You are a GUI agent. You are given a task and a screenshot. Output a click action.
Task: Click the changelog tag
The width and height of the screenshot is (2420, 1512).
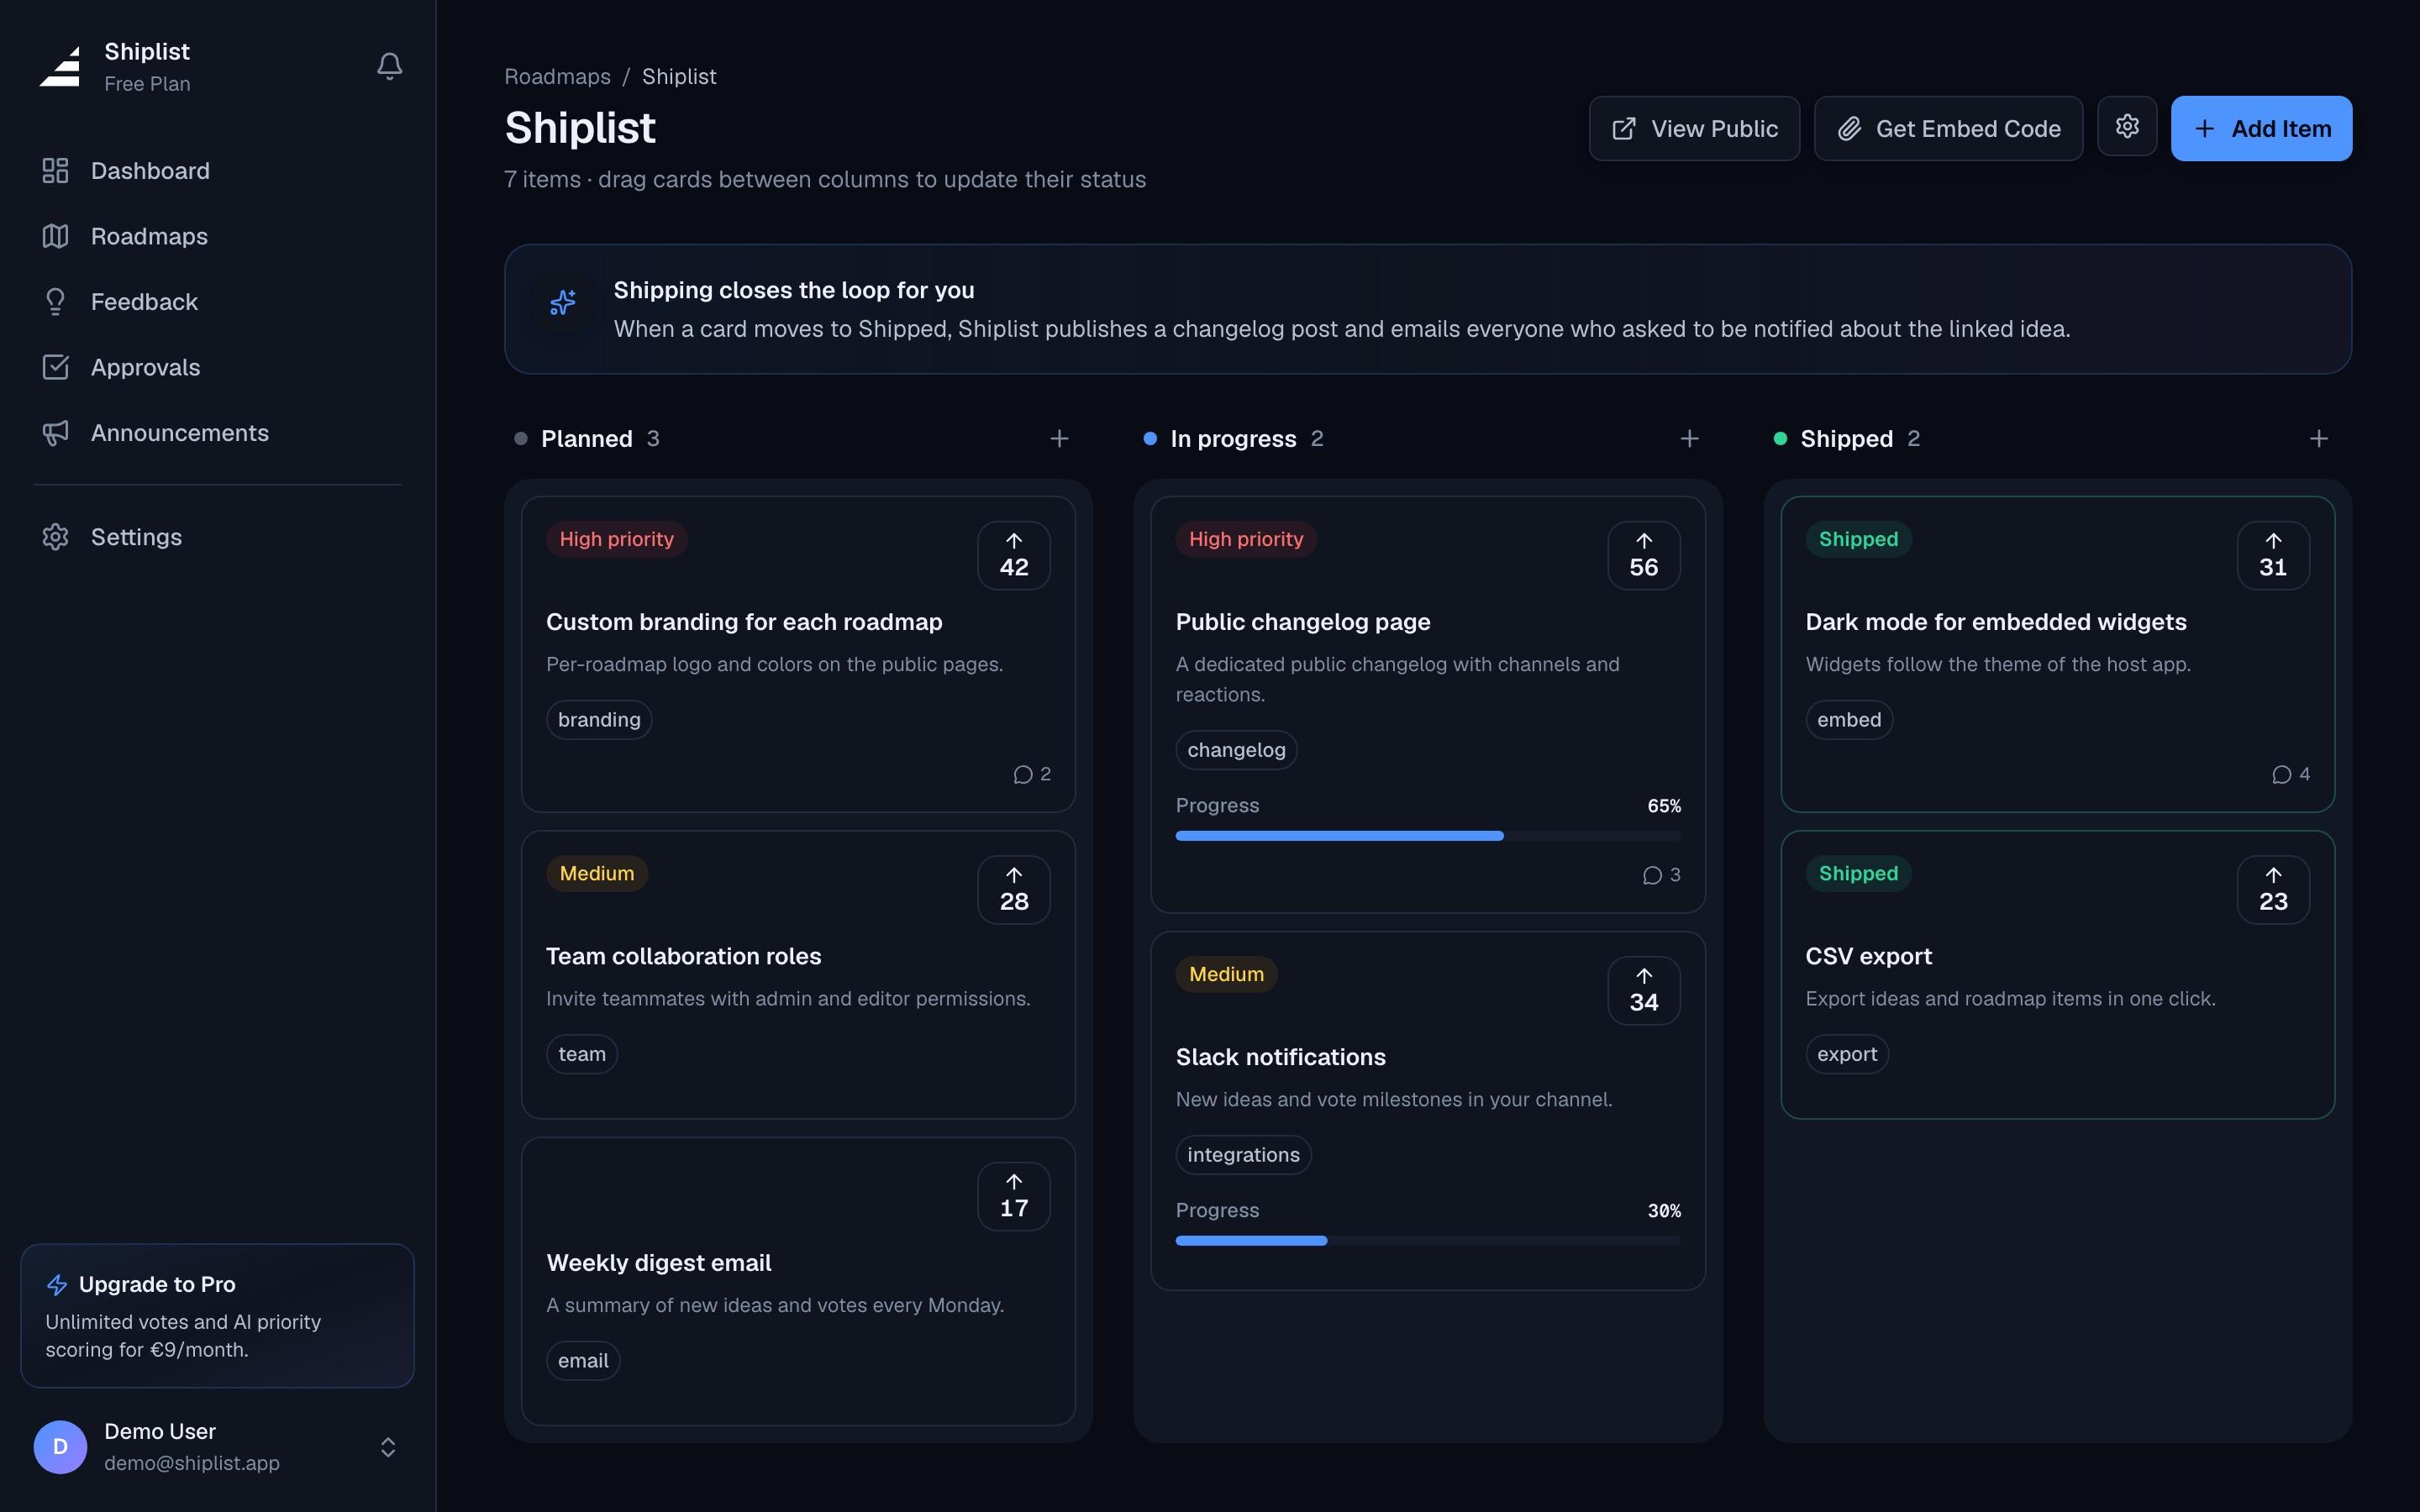1236,750
